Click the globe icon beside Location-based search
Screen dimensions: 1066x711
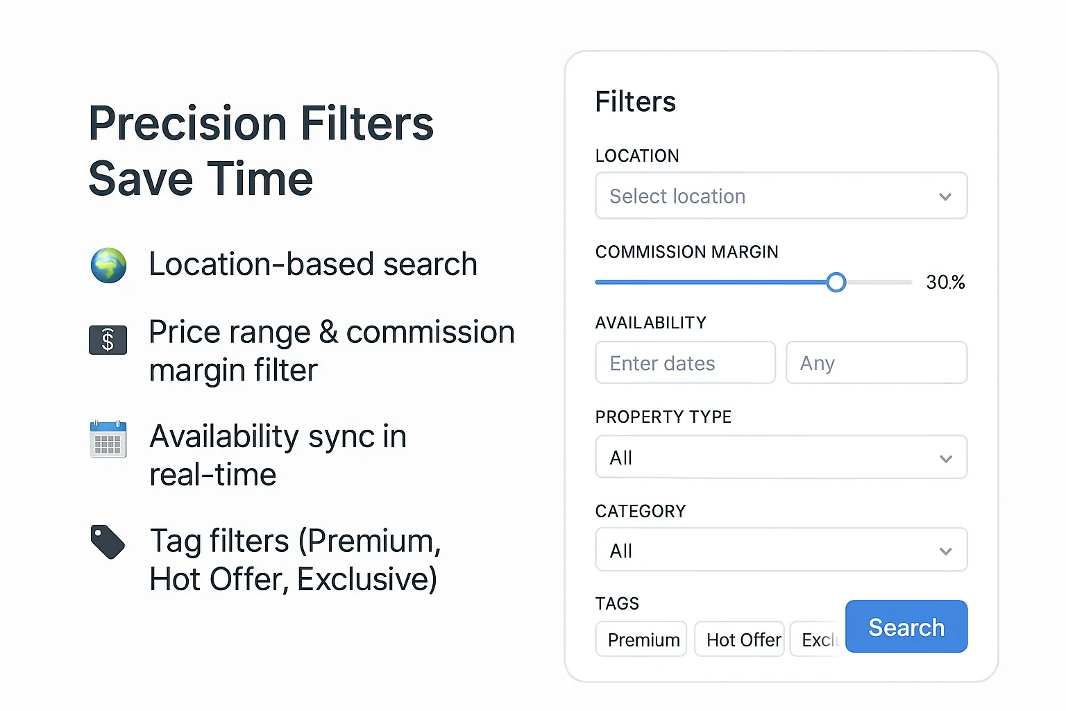pos(109,265)
